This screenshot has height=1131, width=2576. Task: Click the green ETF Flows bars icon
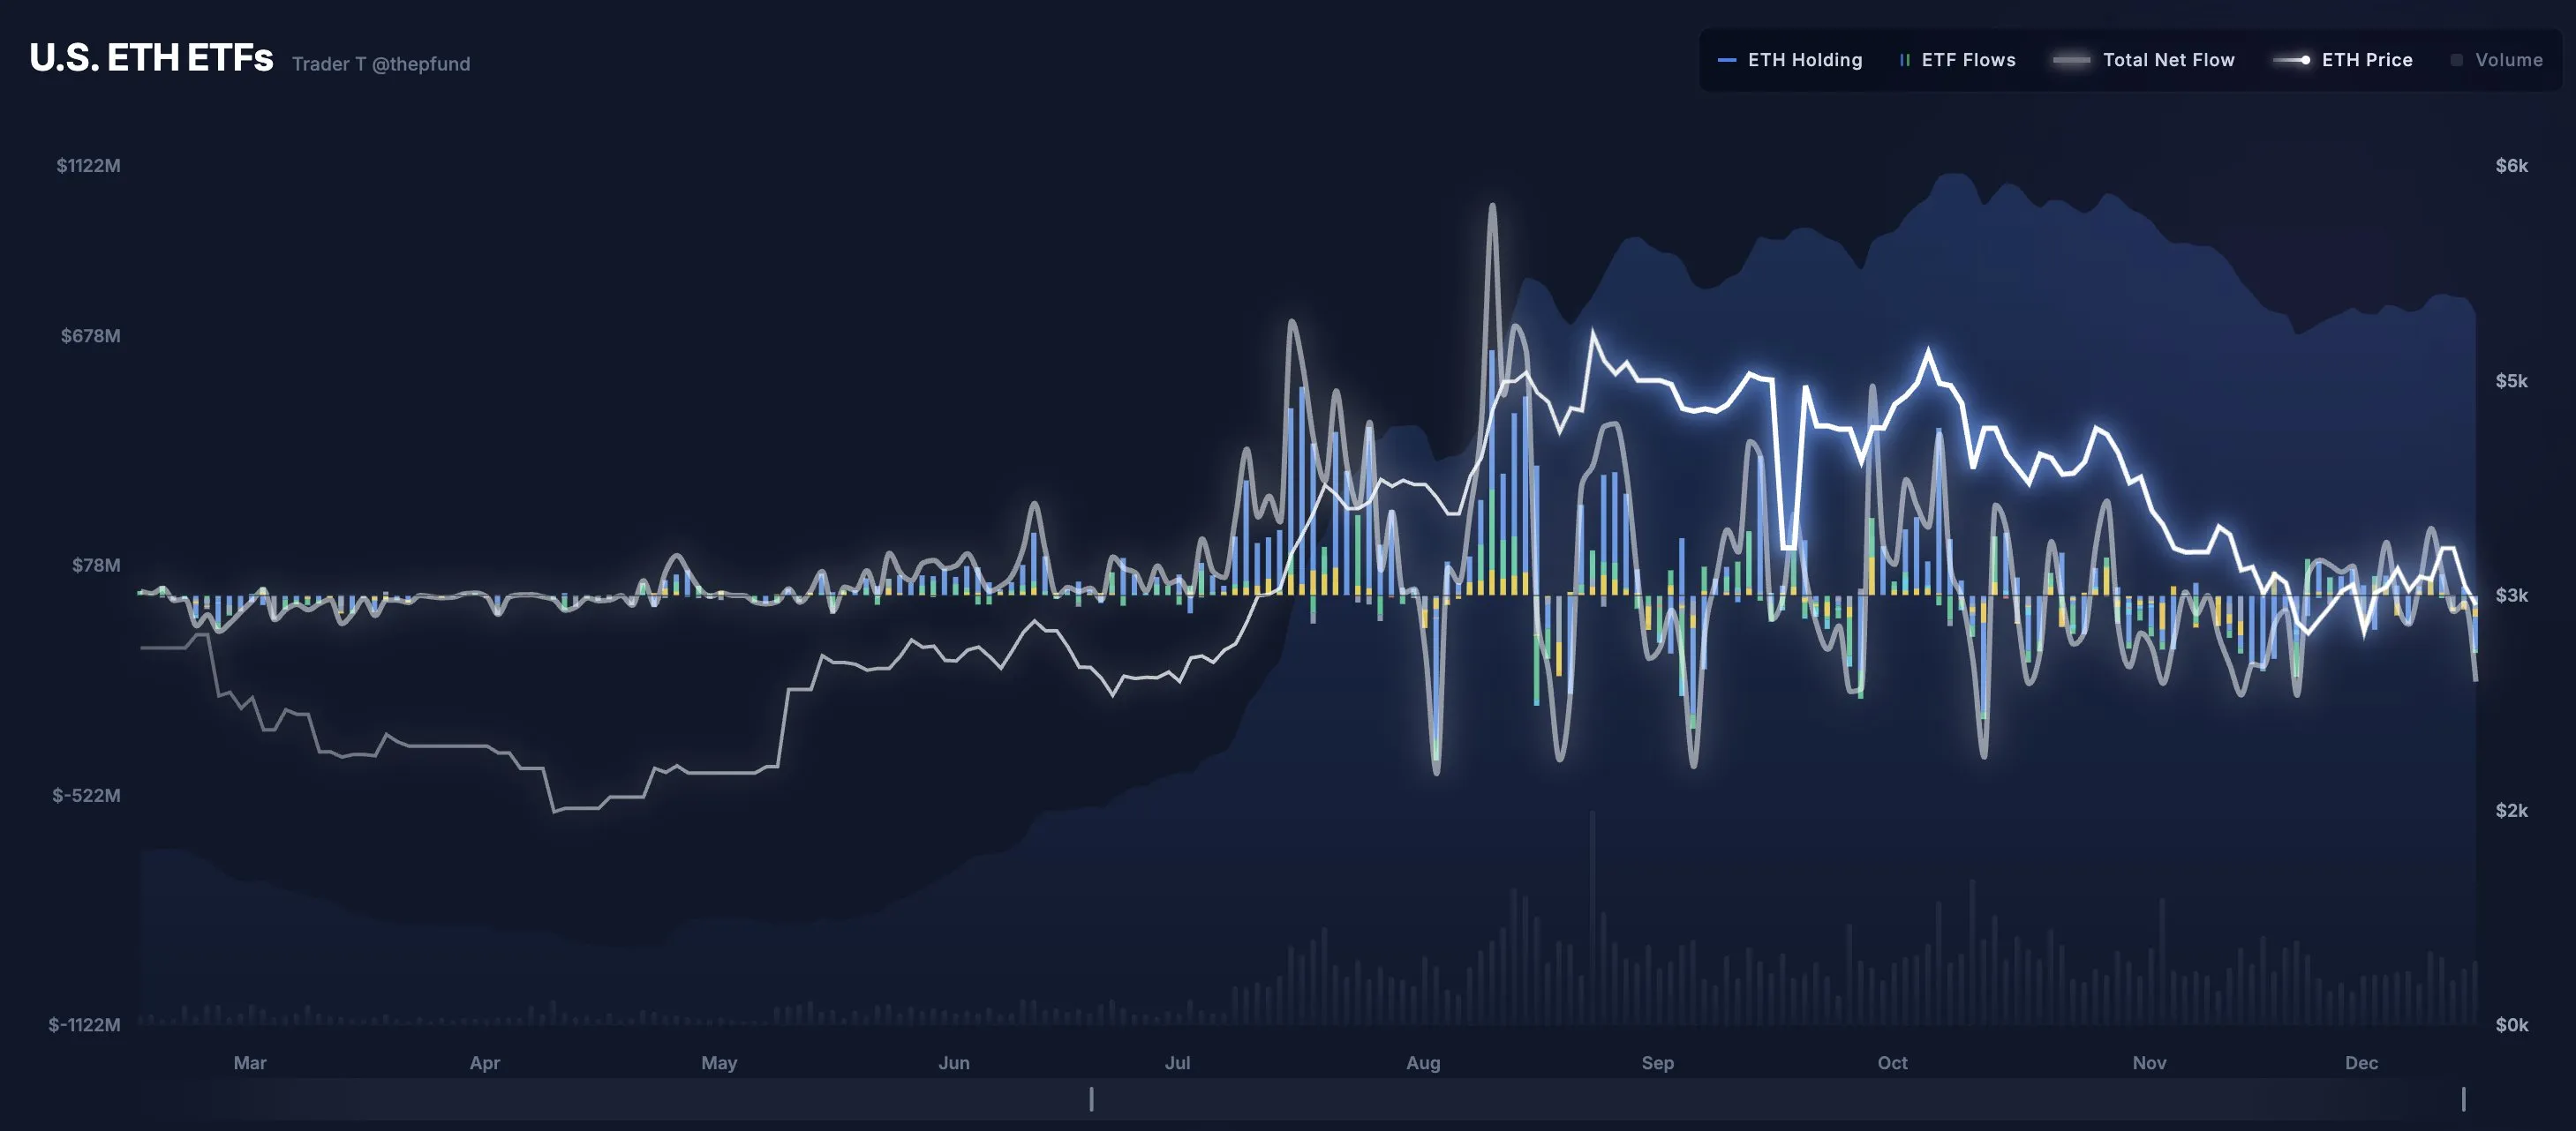pos(1903,60)
